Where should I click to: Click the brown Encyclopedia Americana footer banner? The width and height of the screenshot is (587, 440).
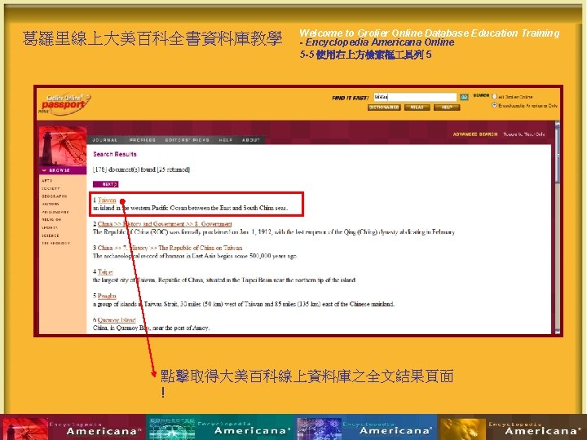tap(512, 427)
